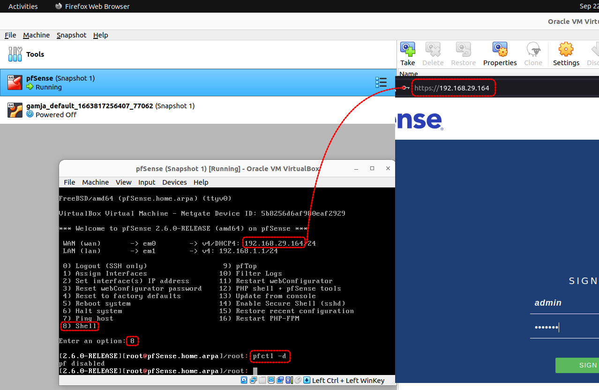
Task: Click the Tools wrench icon in Manager
Action: click(x=15, y=54)
